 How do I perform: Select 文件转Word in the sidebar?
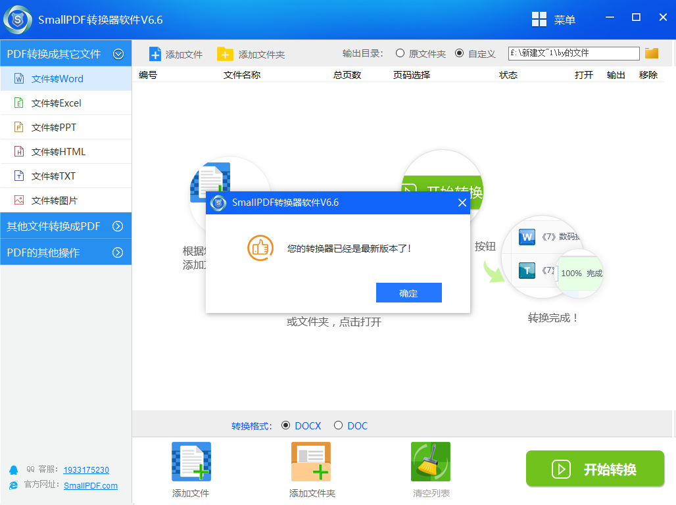point(66,78)
